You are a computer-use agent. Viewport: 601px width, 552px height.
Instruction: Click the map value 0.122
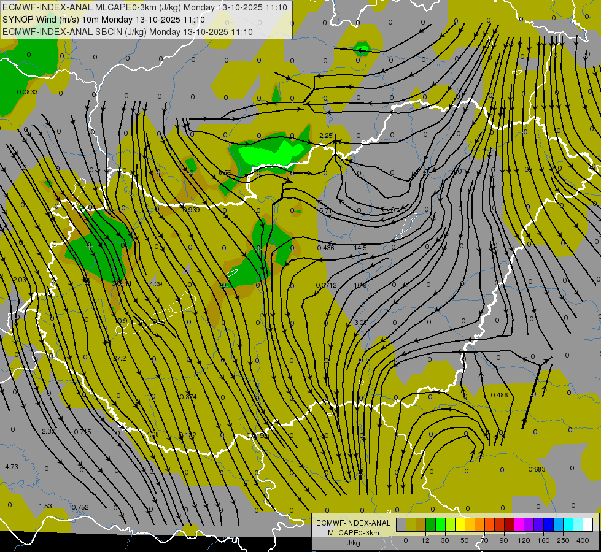(x=188, y=435)
